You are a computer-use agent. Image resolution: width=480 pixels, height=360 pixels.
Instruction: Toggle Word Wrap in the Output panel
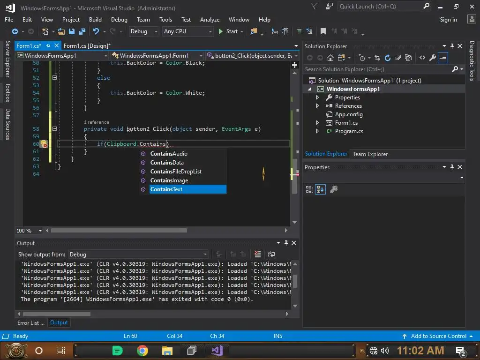tap(271, 254)
